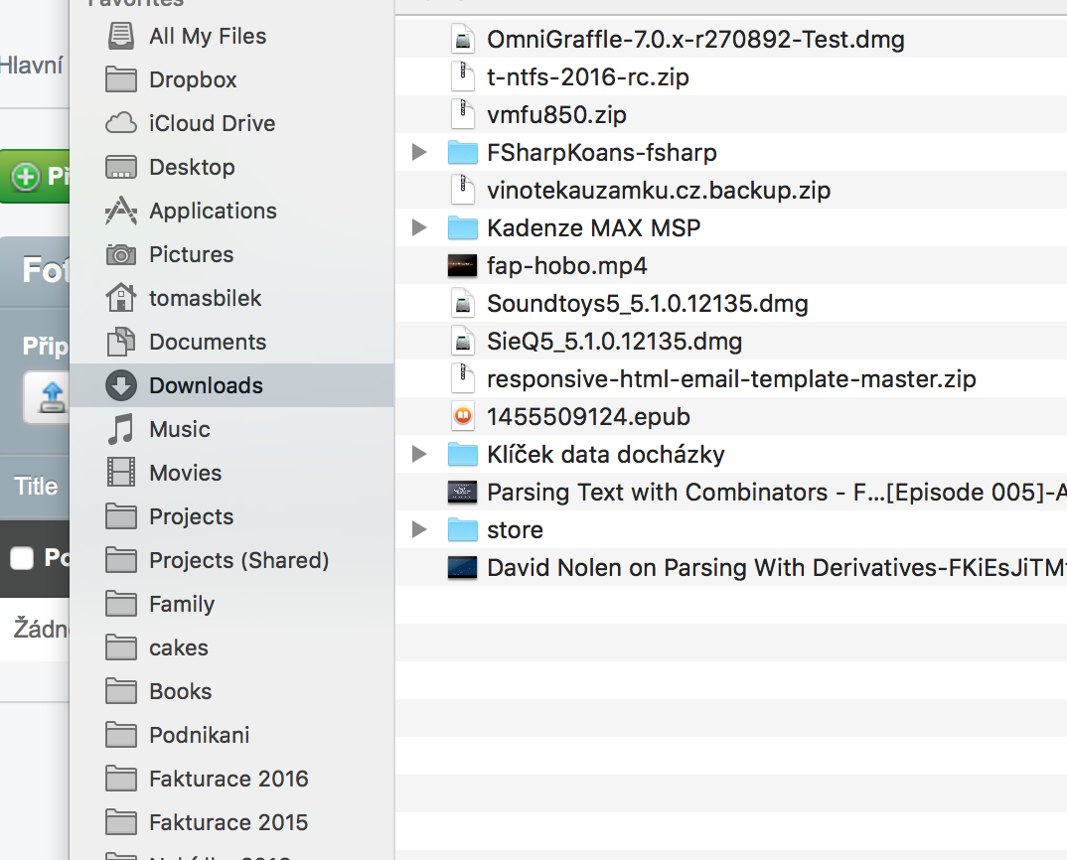The height and width of the screenshot is (860, 1067).
Task: Select fap-hobo.mp4 video thumbnail
Action: pyautogui.click(x=462, y=266)
